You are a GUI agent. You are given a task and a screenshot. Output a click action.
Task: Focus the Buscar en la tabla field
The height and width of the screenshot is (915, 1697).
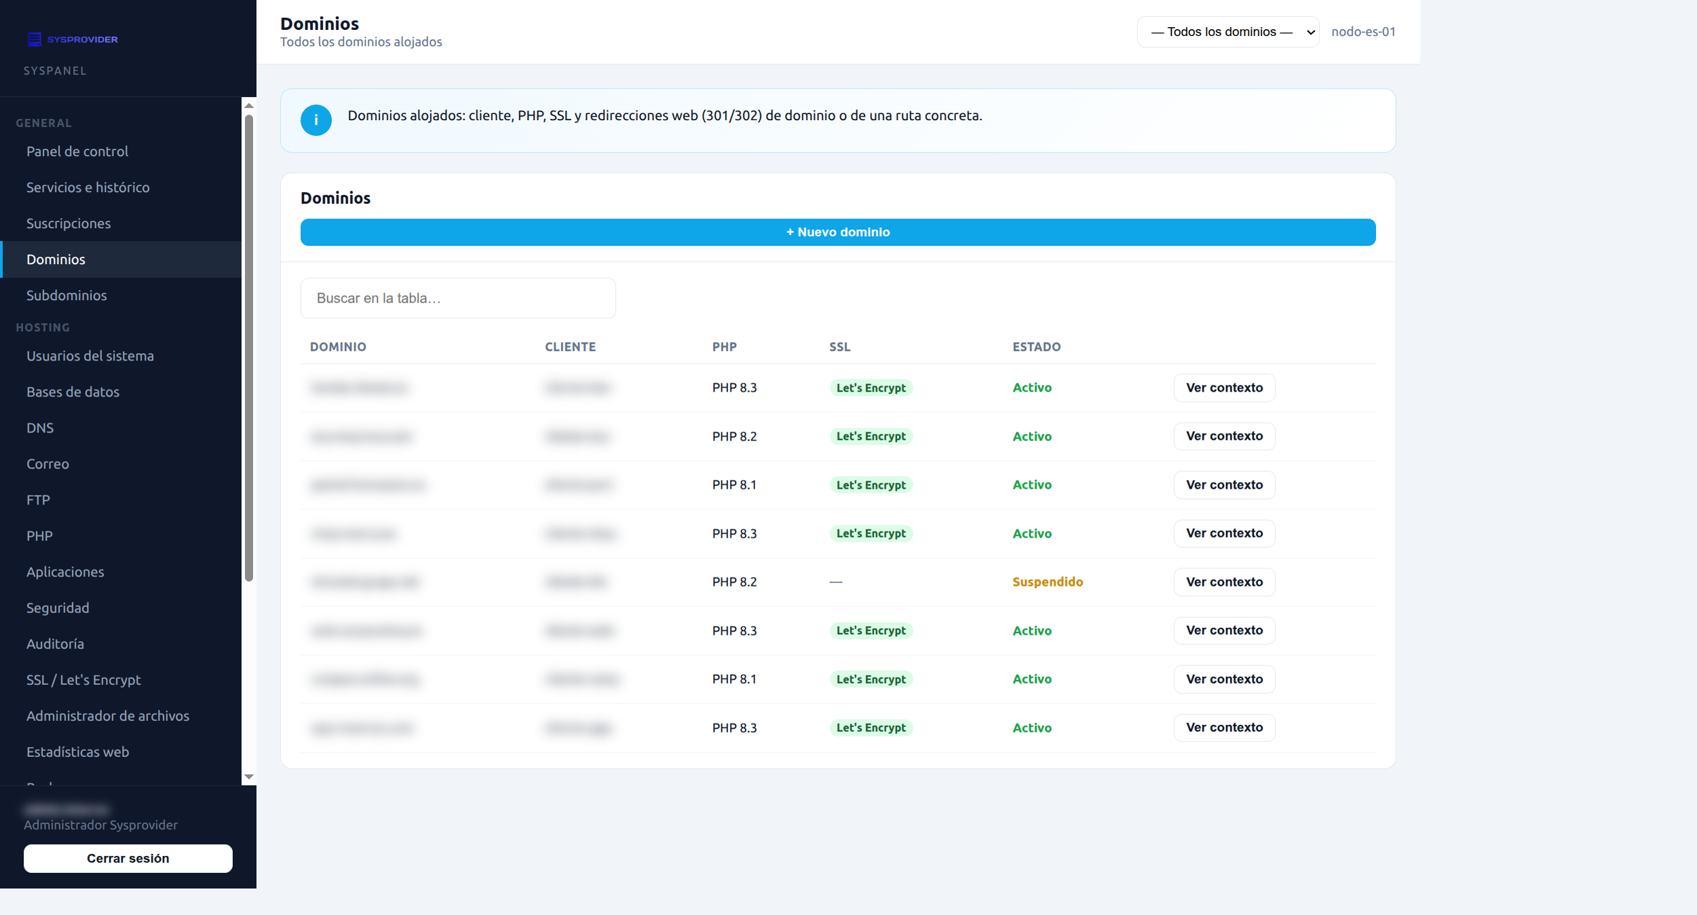(x=458, y=298)
